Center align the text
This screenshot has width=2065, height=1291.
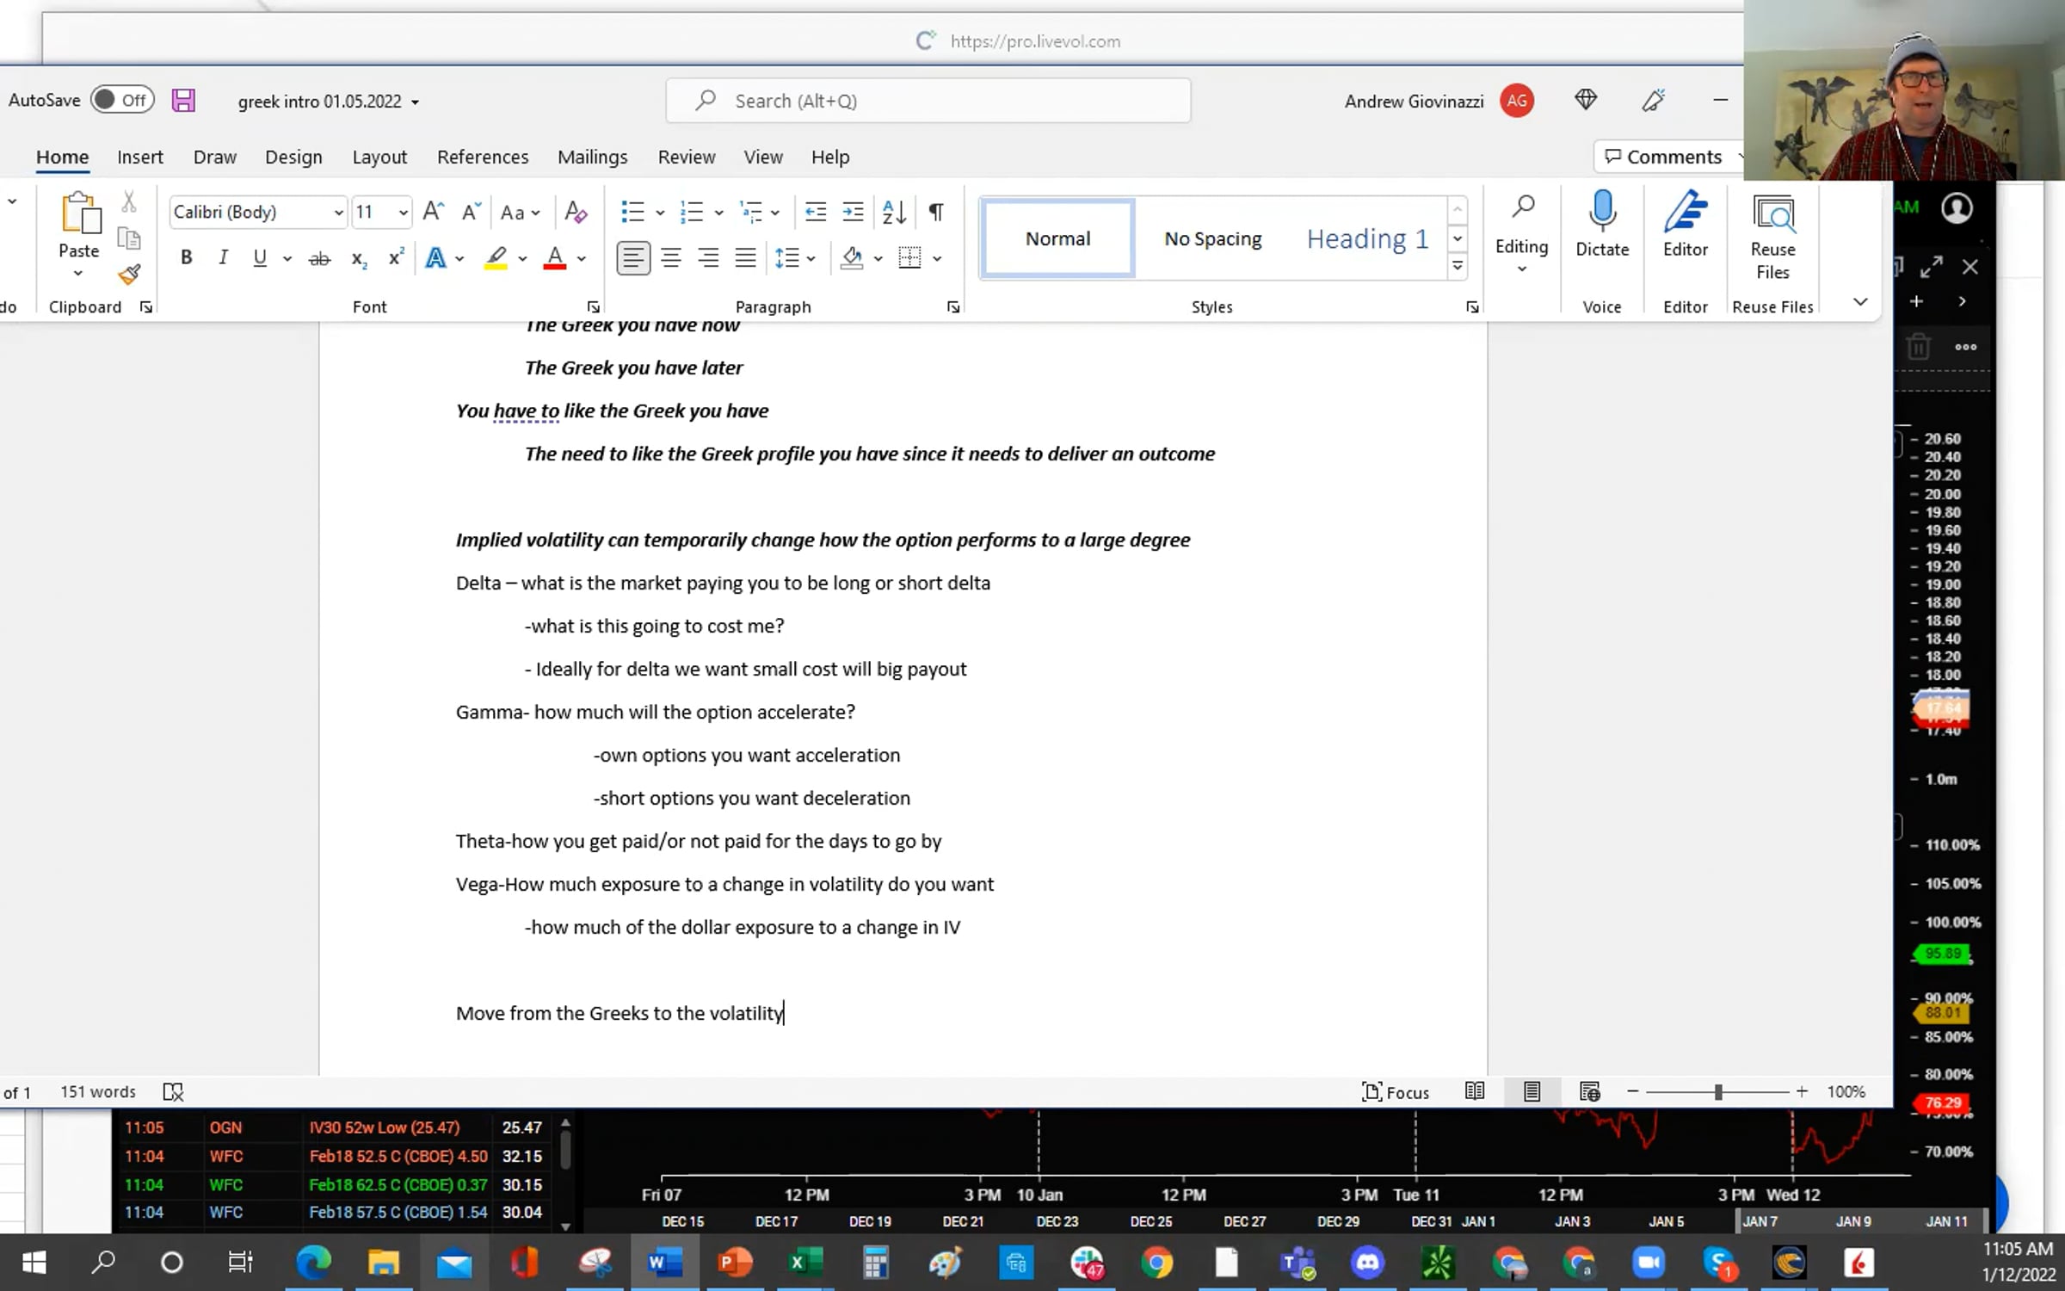[x=671, y=257]
